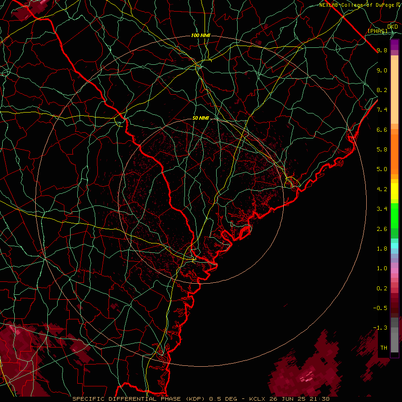This screenshot has height=402, width=402.
Task: Click the 1.8 value on the color scale
Action: tap(382, 249)
